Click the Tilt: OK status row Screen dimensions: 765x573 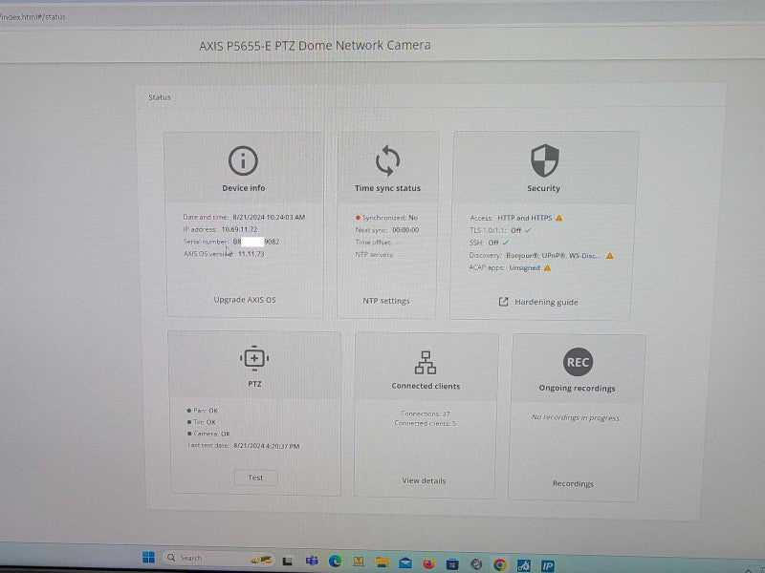(x=201, y=422)
